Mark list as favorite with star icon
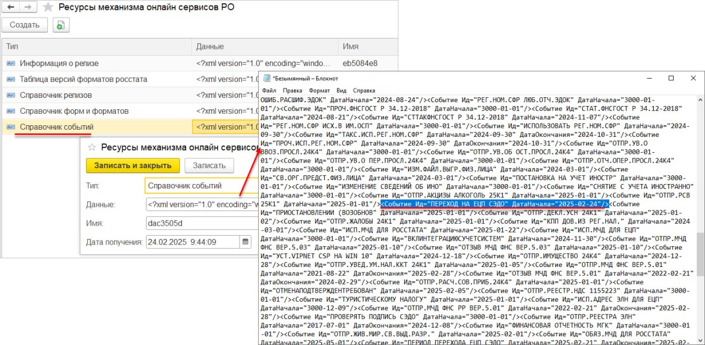Image resolution: width=705 pixels, height=345 pixels. 48,7
